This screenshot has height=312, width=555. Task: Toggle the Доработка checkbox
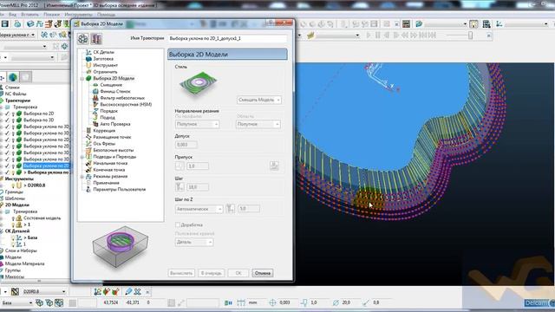[x=178, y=224]
